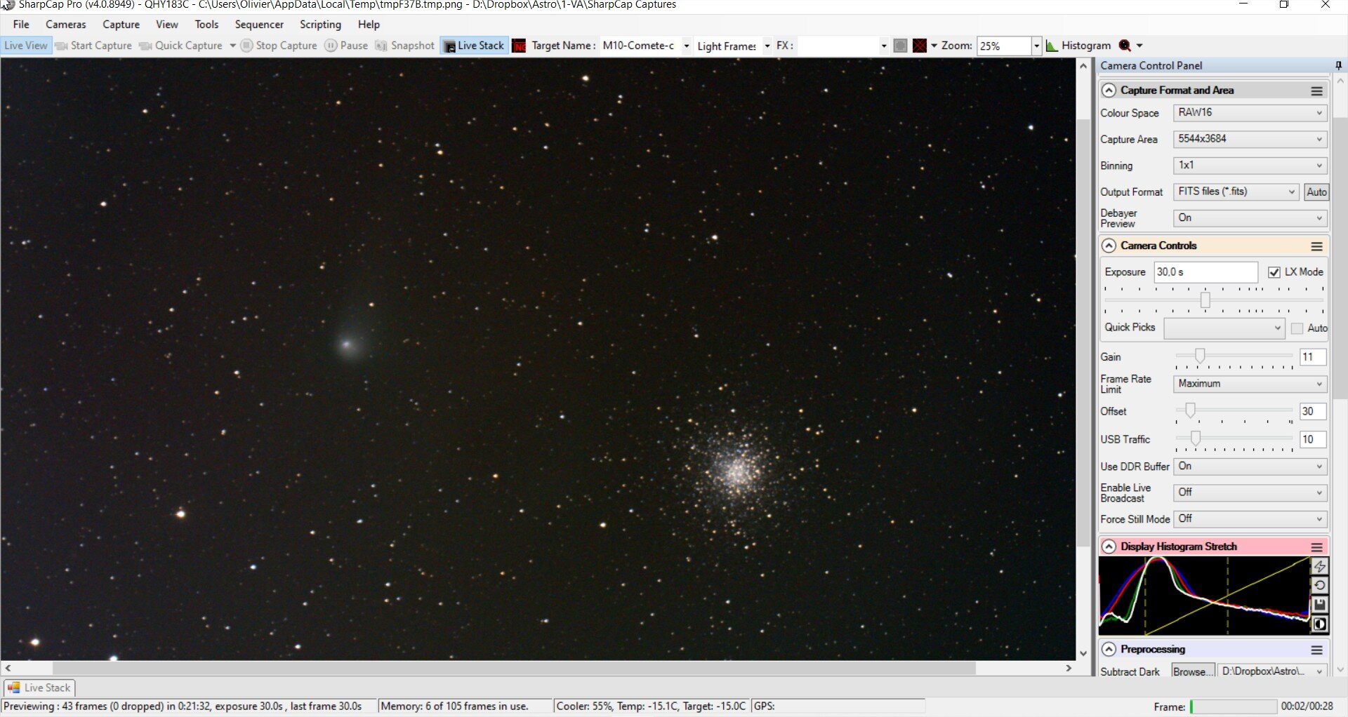The width and height of the screenshot is (1348, 717).
Task: Enable the Auto checkbox beside Quick Picks
Action: [1297, 328]
